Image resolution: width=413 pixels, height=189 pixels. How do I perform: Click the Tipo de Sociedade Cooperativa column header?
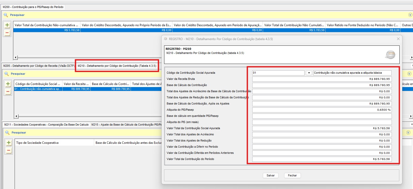[54, 143]
